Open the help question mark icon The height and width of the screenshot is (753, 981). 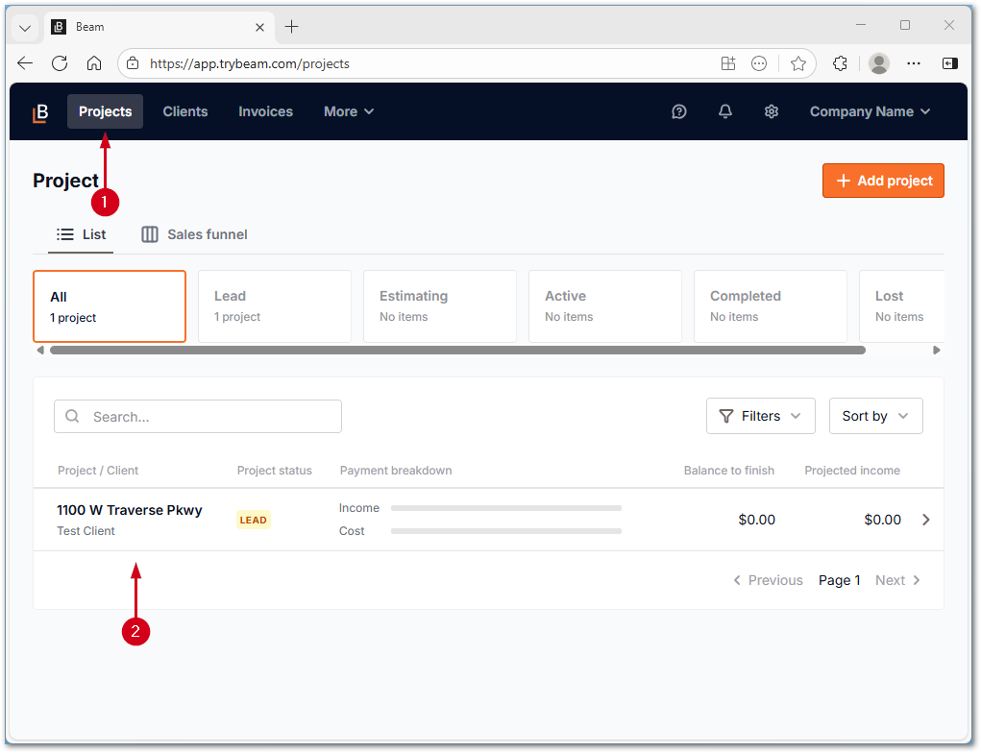(x=679, y=111)
